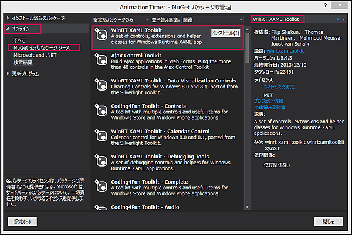The height and width of the screenshot is (235, 352).
Task: Click the Coding4Fun Toolkit - Complete package icon
Action: point(100,186)
